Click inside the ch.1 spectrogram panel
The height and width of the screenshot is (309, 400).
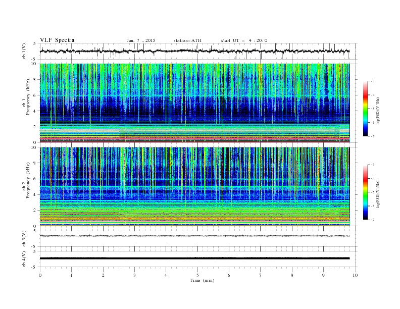coord(194,103)
